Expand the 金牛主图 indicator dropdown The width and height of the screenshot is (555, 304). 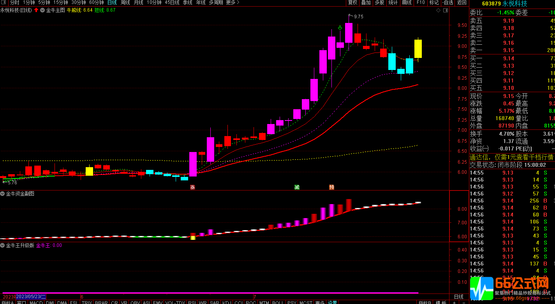click(x=42, y=10)
